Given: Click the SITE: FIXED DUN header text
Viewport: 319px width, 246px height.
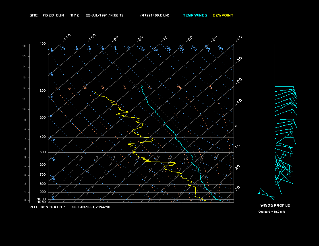Looking at the screenshot, I should (47, 15).
